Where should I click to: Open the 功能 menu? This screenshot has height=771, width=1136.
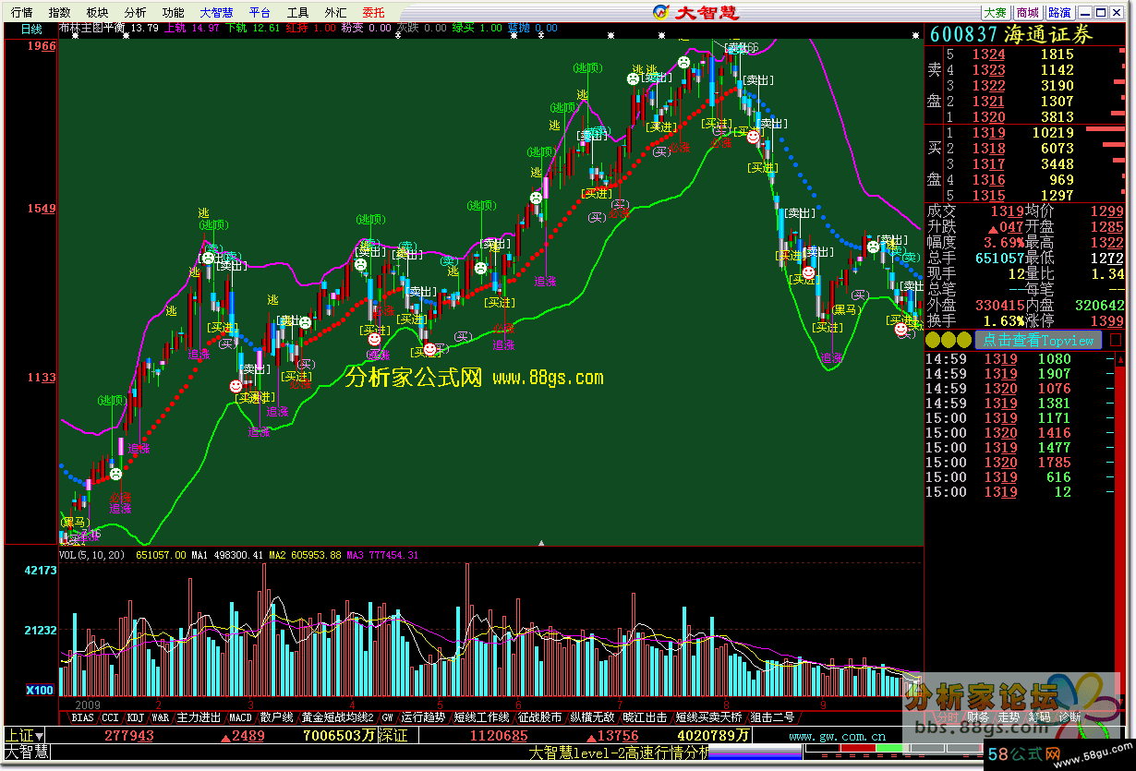coord(173,12)
